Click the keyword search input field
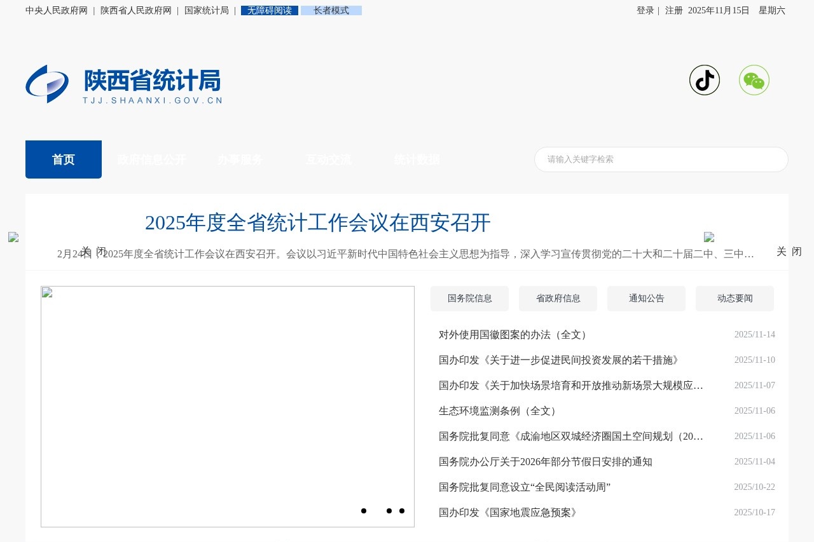 tap(661, 159)
